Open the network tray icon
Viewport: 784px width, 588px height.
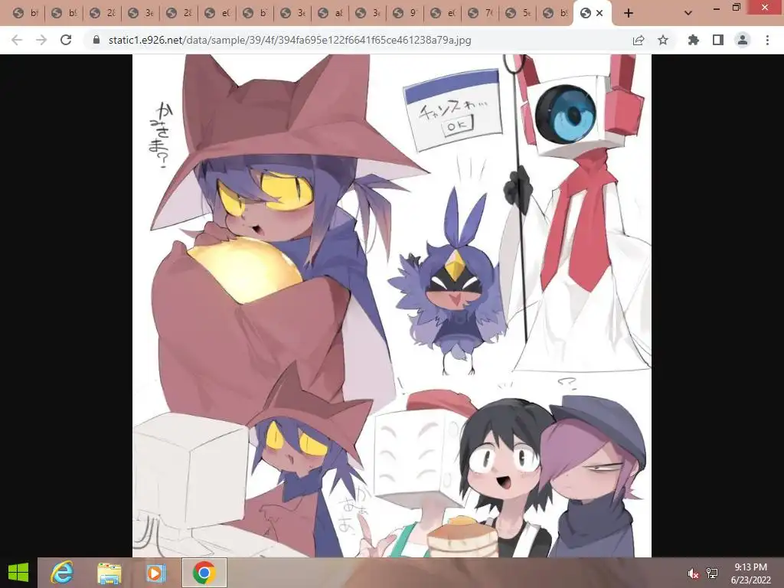pyautogui.click(x=712, y=573)
